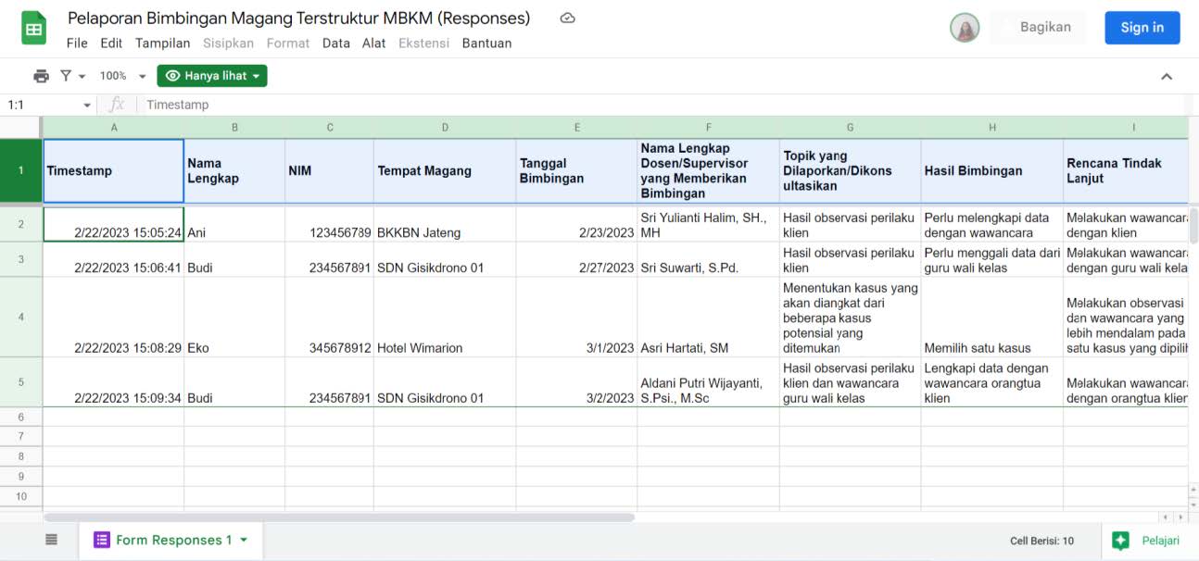
Task: Select the Form Responses 1 sheet tab
Action: [170, 540]
